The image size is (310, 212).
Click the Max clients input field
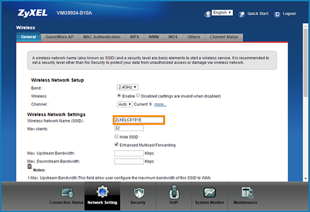pyautogui.click(x=129, y=128)
